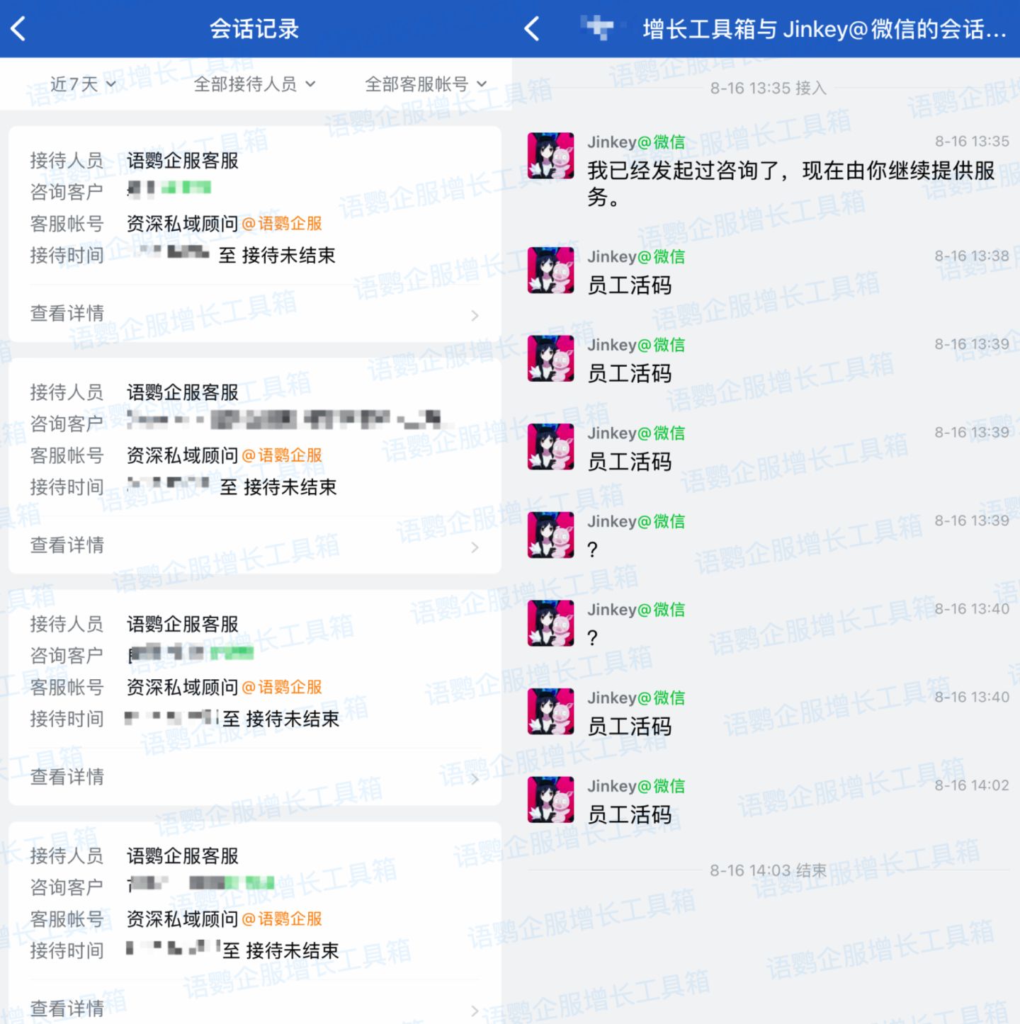Click back arrow in the Jinkey chat header
This screenshot has height=1024, width=1020.
click(x=532, y=29)
